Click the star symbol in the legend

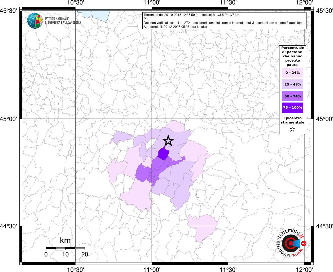pos(292,129)
